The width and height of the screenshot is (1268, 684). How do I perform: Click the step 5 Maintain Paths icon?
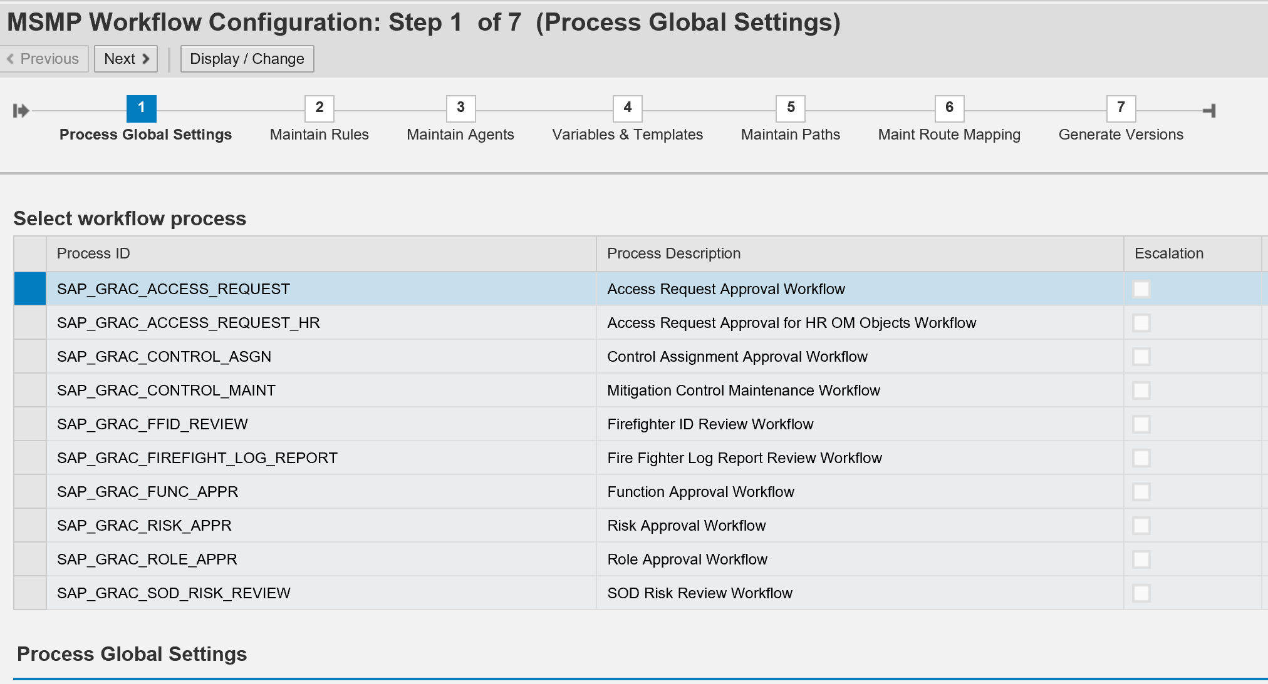click(x=790, y=108)
